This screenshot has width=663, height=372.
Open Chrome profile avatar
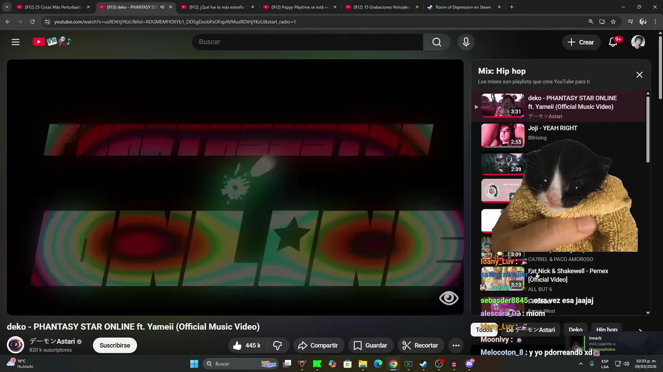pyautogui.click(x=643, y=22)
